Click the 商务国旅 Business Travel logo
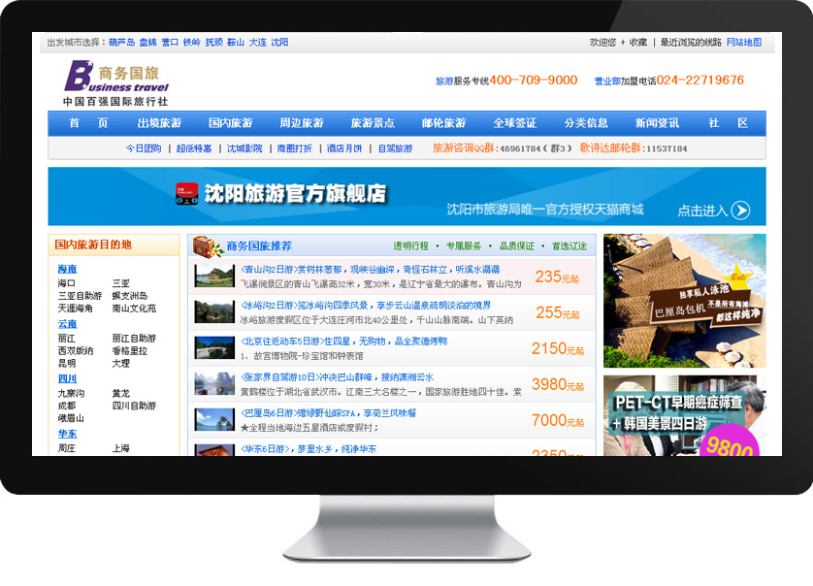Image resolution: width=813 pixels, height=586 pixels. pos(115,83)
